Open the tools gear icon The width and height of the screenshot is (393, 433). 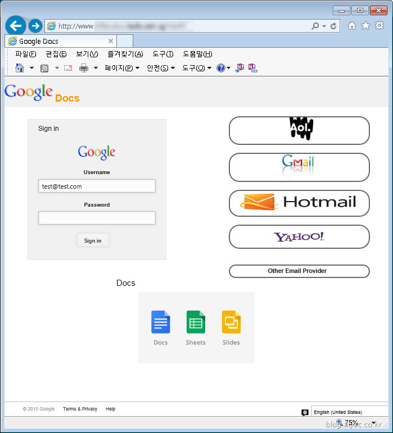(380, 25)
